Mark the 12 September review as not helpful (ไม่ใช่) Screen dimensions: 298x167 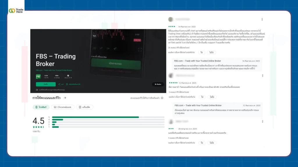pos(212,97)
